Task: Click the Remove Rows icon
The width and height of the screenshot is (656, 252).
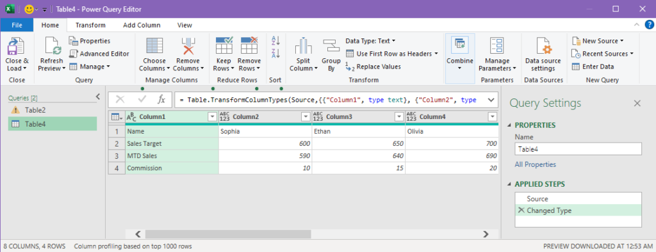Action: click(249, 45)
